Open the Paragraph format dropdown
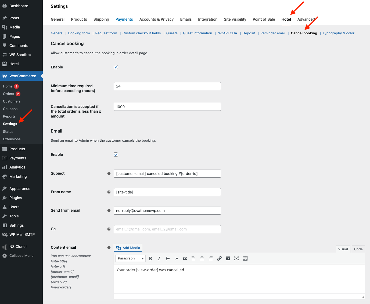The height and width of the screenshot is (304, 370). (131, 258)
